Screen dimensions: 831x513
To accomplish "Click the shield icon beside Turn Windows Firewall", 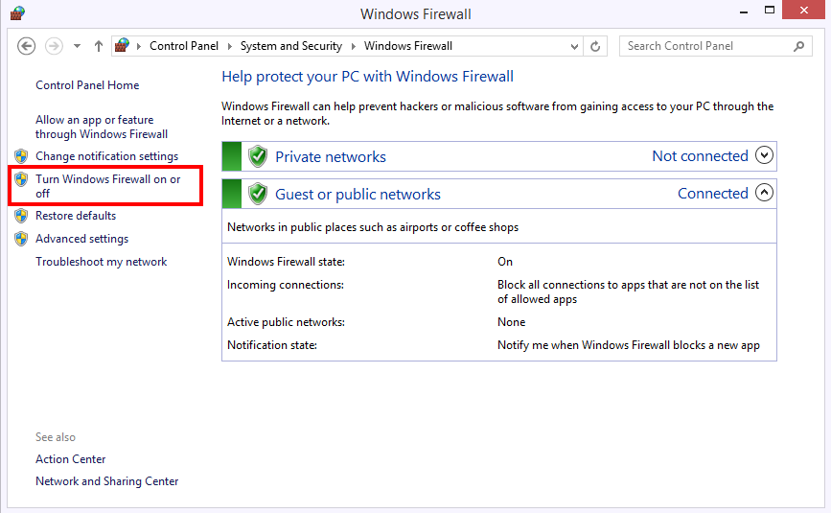I will click(x=21, y=179).
